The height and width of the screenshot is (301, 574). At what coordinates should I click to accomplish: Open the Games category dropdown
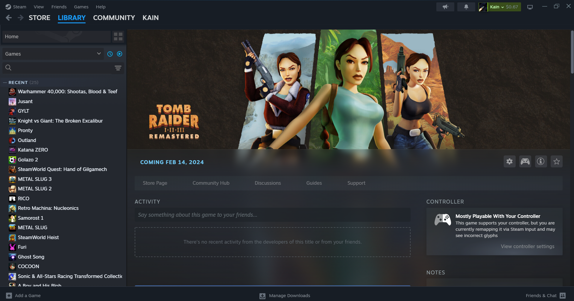pyautogui.click(x=53, y=54)
